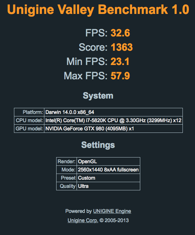
Task: Select the Ultra quality value cell
Action: click(x=108, y=186)
